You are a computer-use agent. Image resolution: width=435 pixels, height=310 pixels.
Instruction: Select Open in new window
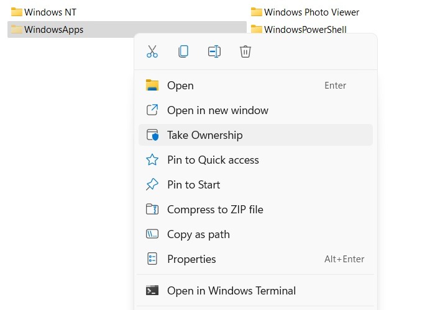(x=255, y=110)
